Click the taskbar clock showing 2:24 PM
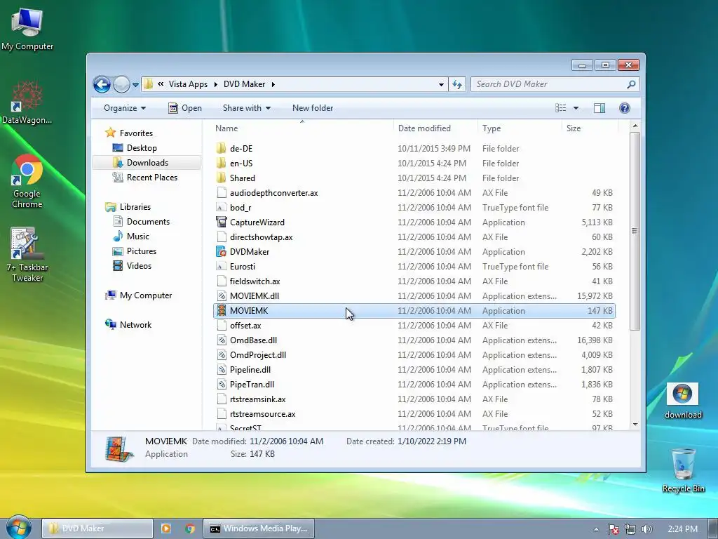Image resolution: width=718 pixels, height=539 pixels. coord(682,529)
